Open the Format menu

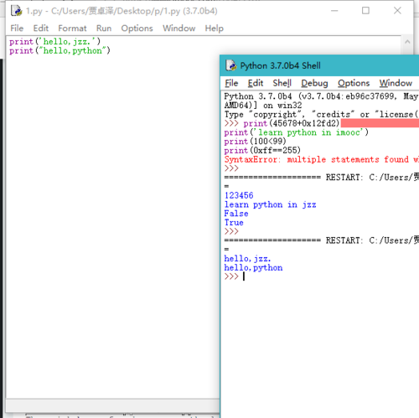click(72, 28)
